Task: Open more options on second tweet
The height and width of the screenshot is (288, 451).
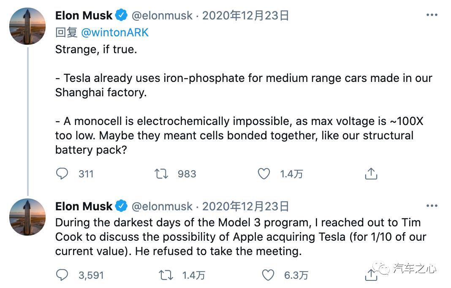Action: point(432,206)
